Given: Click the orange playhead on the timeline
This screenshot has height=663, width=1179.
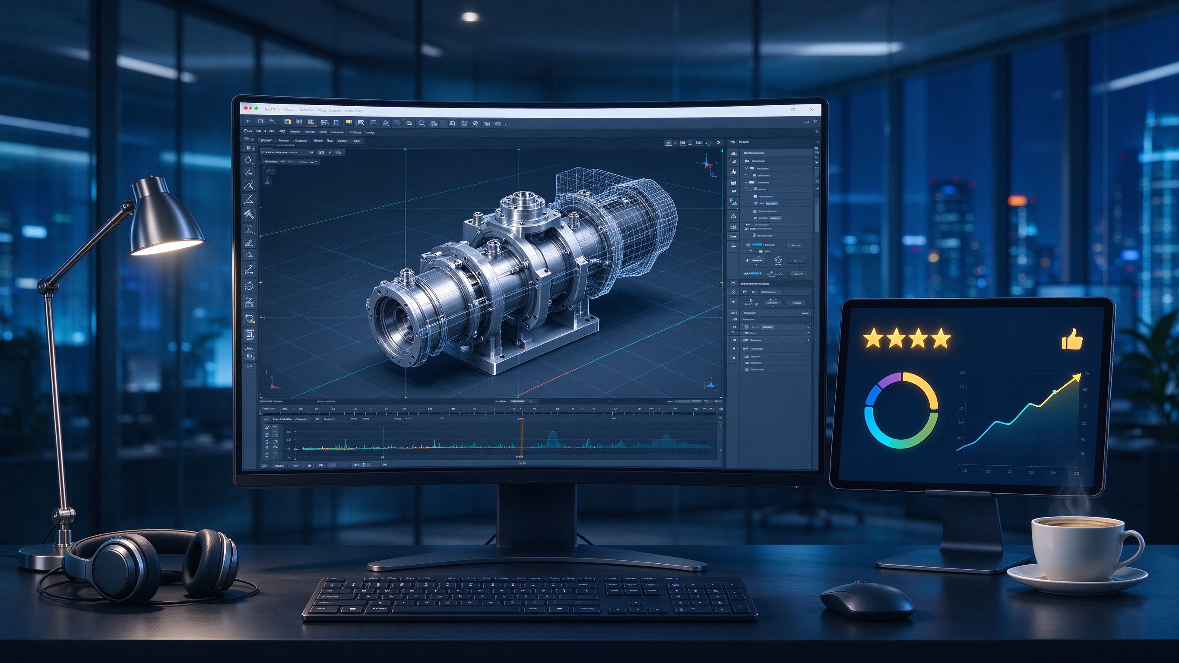Looking at the screenshot, I should (522, 439).
